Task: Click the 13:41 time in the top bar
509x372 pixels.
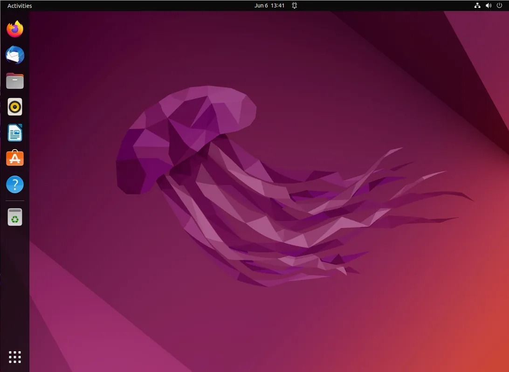Action: [x=278, y=6]
